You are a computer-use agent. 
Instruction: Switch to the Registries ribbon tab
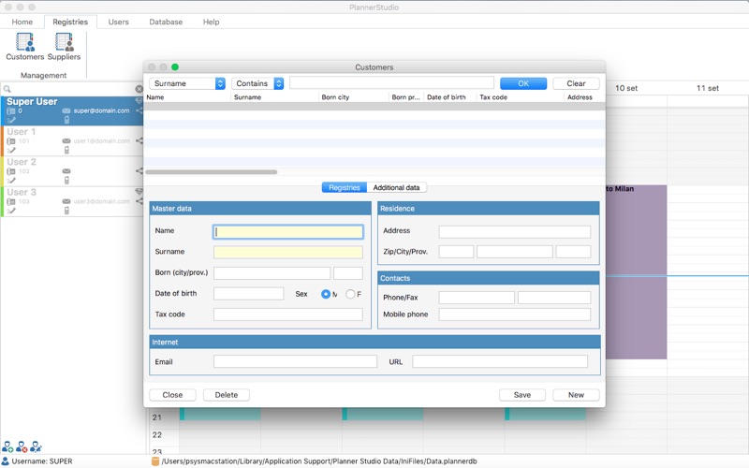pos(70,22)
